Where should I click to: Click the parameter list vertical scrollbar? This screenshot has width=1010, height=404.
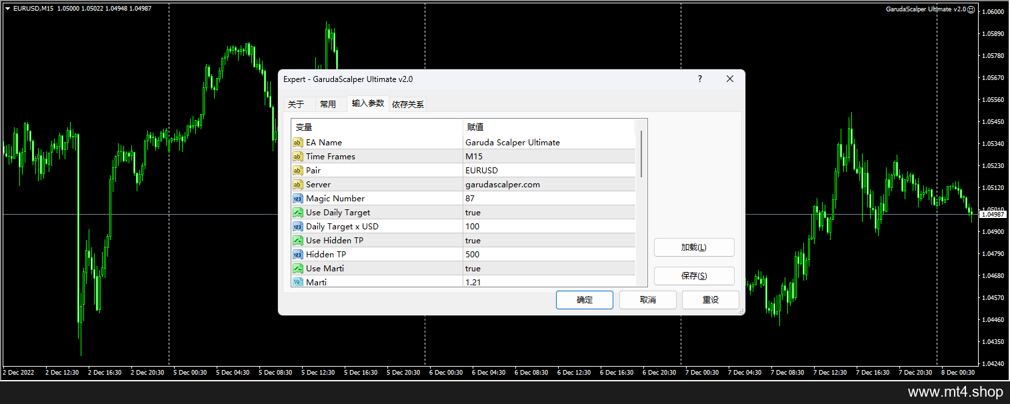(641, 153)
